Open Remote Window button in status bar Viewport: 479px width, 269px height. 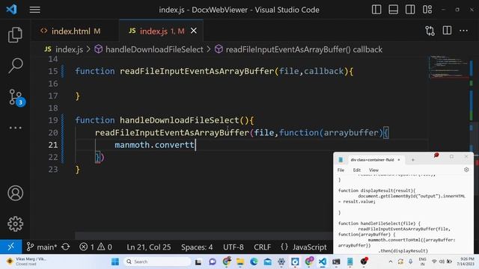click(10, 247)
